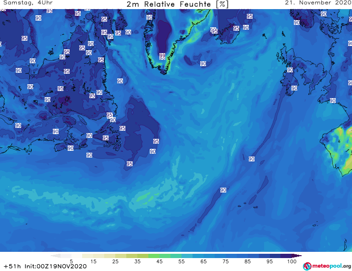Open the meteopool.org logo link
The width and height of the screenshot is (352, 271).
click(x=327, y=266)
